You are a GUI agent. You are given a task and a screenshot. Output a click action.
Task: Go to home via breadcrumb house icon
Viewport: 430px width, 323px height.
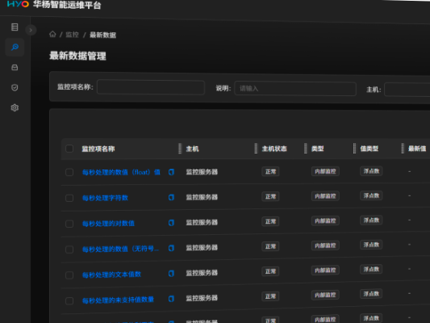click(52, 34)
